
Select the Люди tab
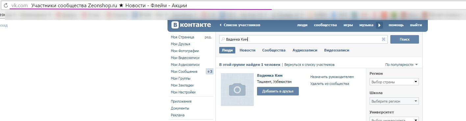(227, 50)
